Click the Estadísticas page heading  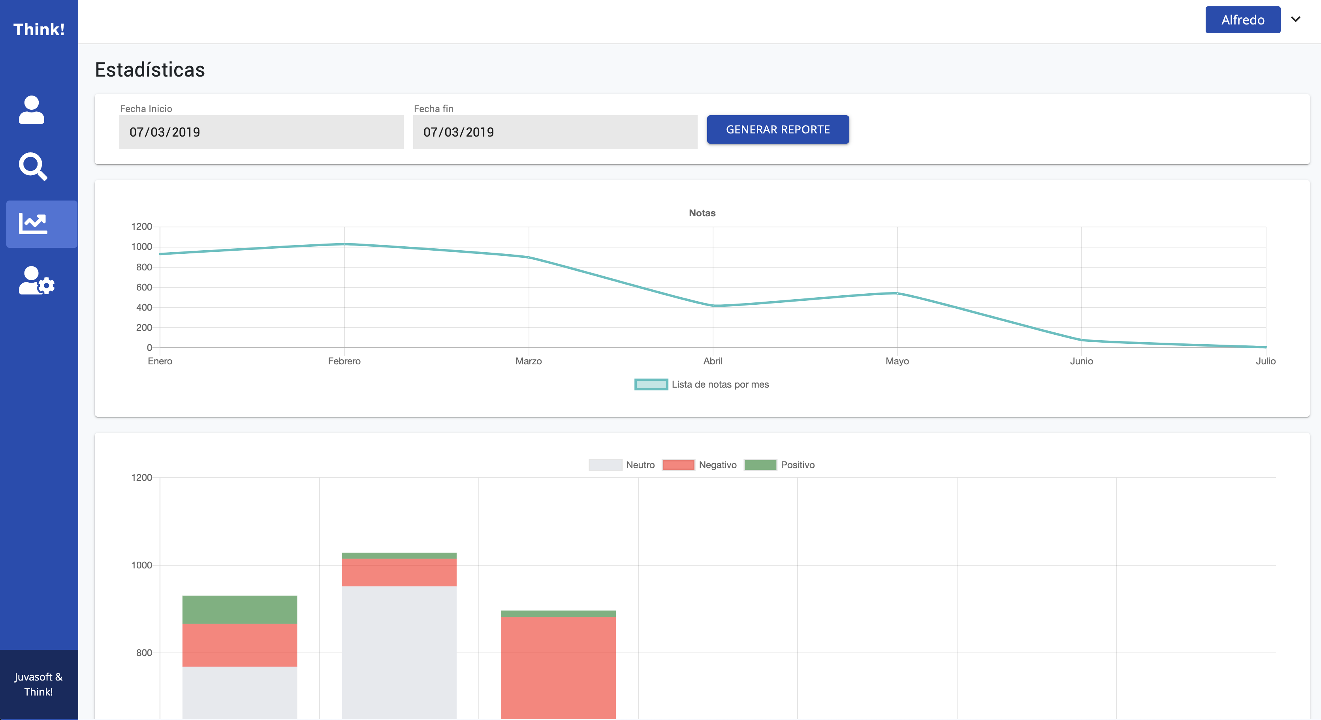point(149,70)
